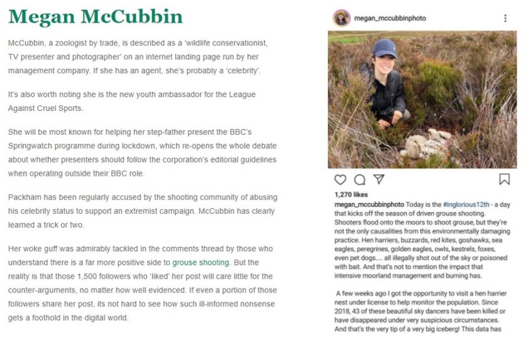
Task: Open megan_mccubbinphoto profile from post header
Action: pyautogui.click(x=390, y=18)
